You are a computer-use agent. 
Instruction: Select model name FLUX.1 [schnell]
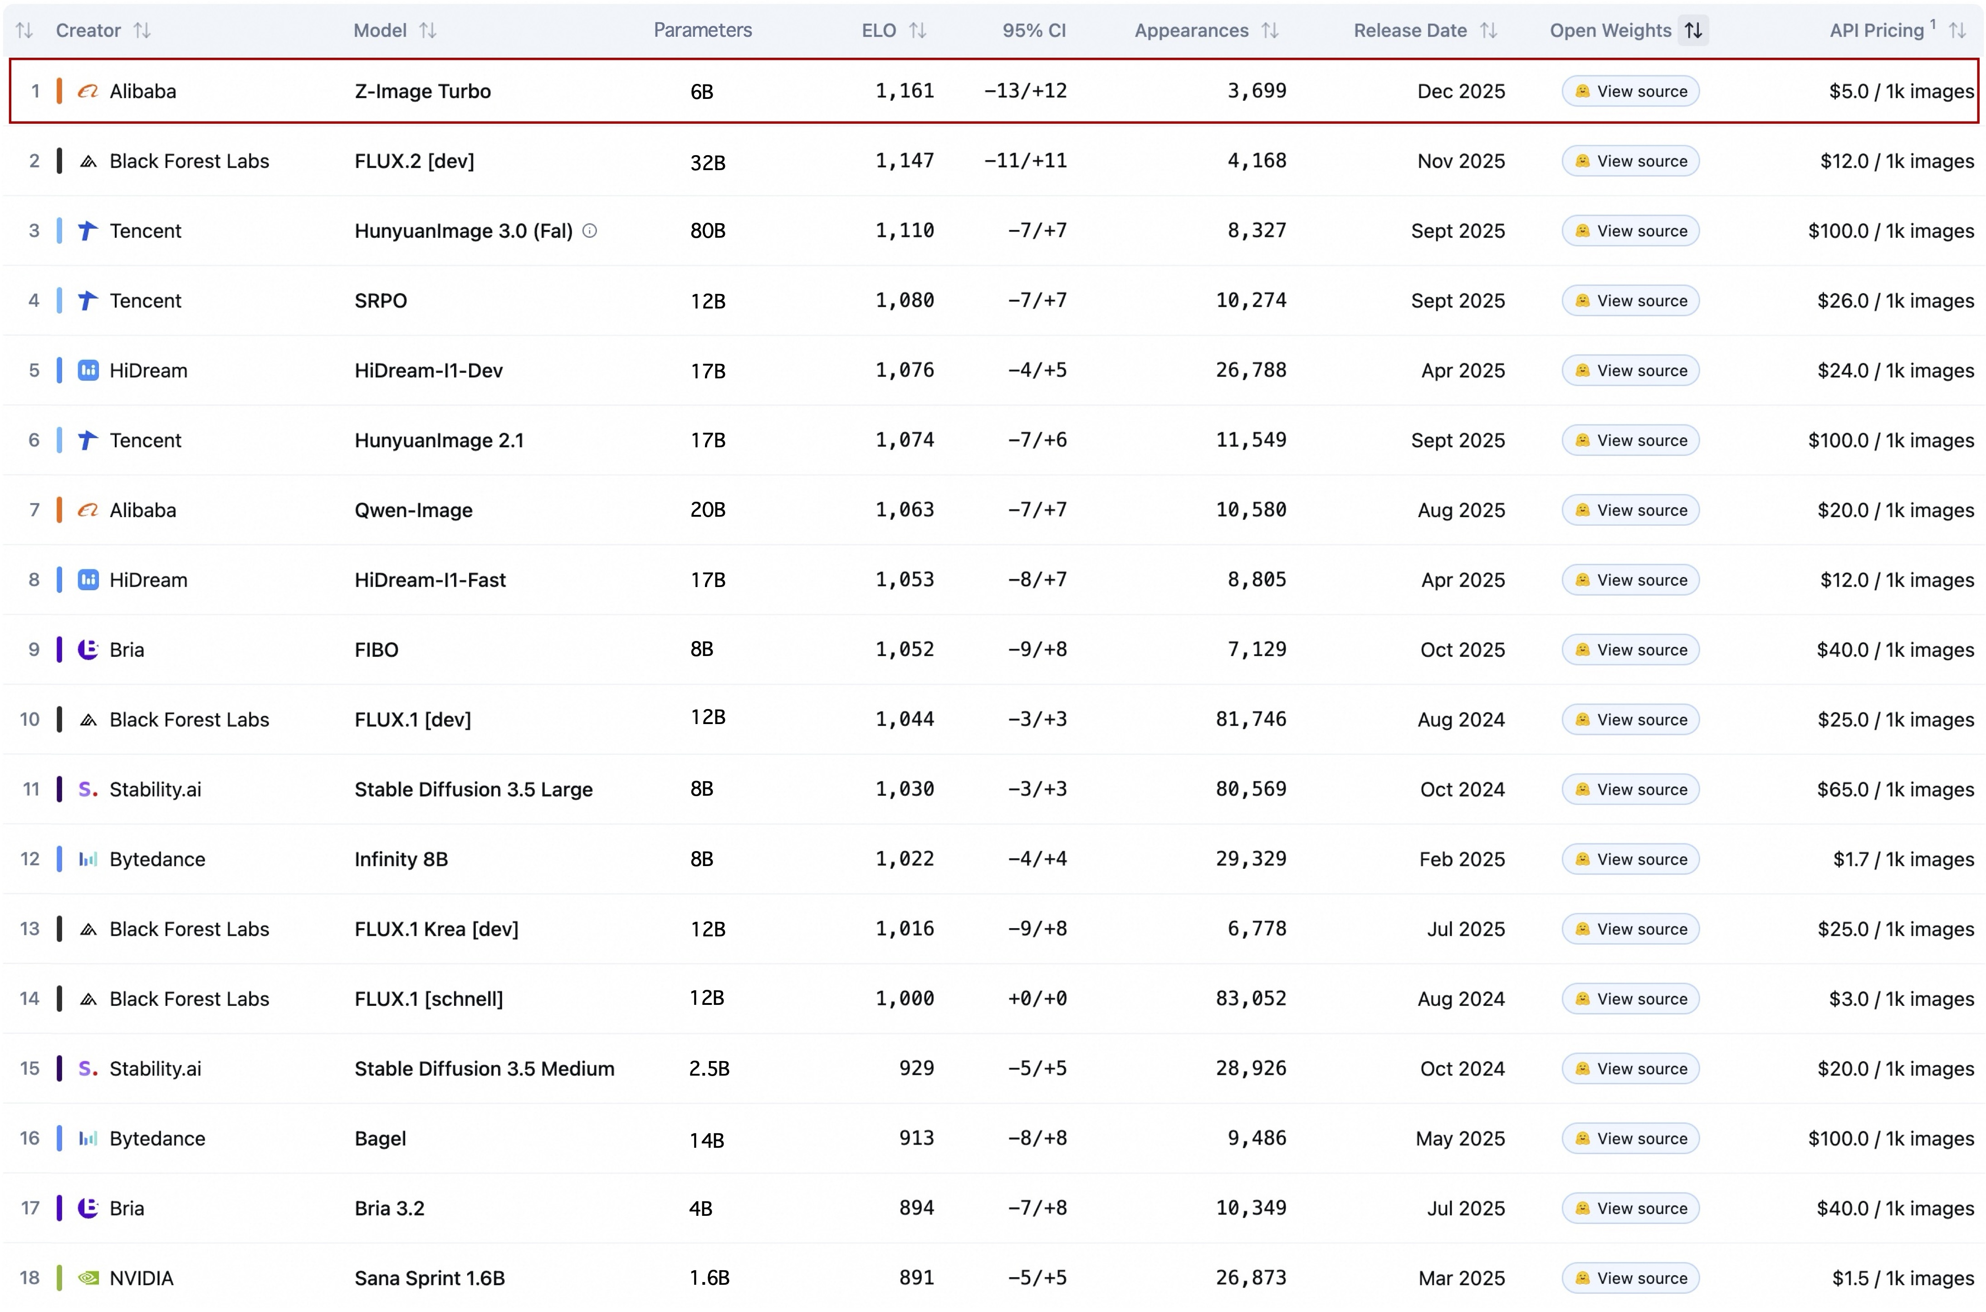point(429,999)
